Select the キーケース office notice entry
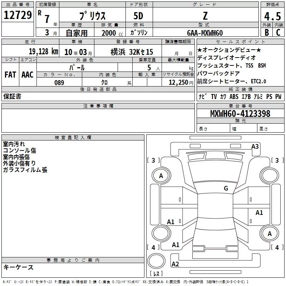Screen dimensions: 286x286 click(18, 267)
